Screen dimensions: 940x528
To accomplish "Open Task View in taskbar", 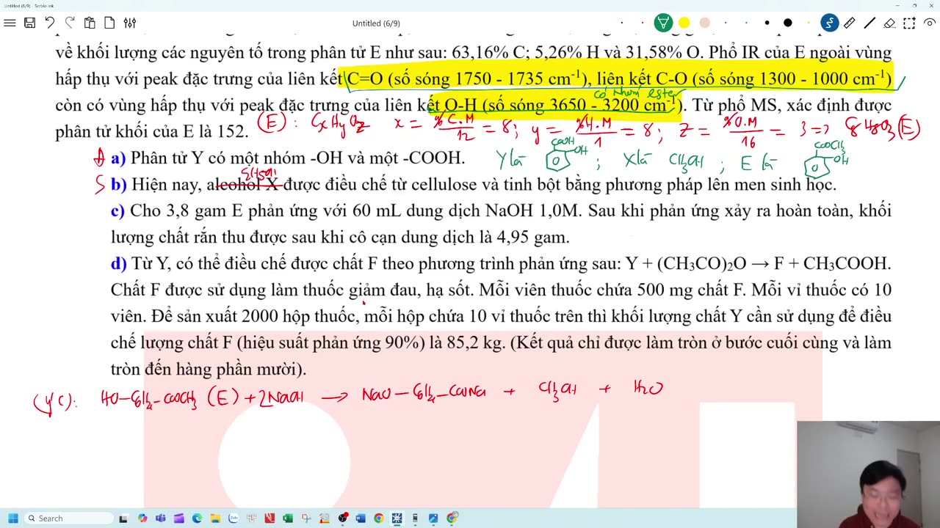I will click(x=123, y=518).
